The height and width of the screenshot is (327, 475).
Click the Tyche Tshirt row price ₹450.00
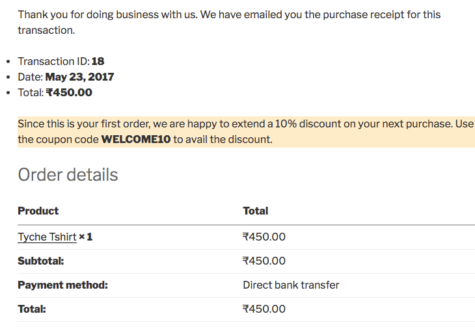[264, 237]
